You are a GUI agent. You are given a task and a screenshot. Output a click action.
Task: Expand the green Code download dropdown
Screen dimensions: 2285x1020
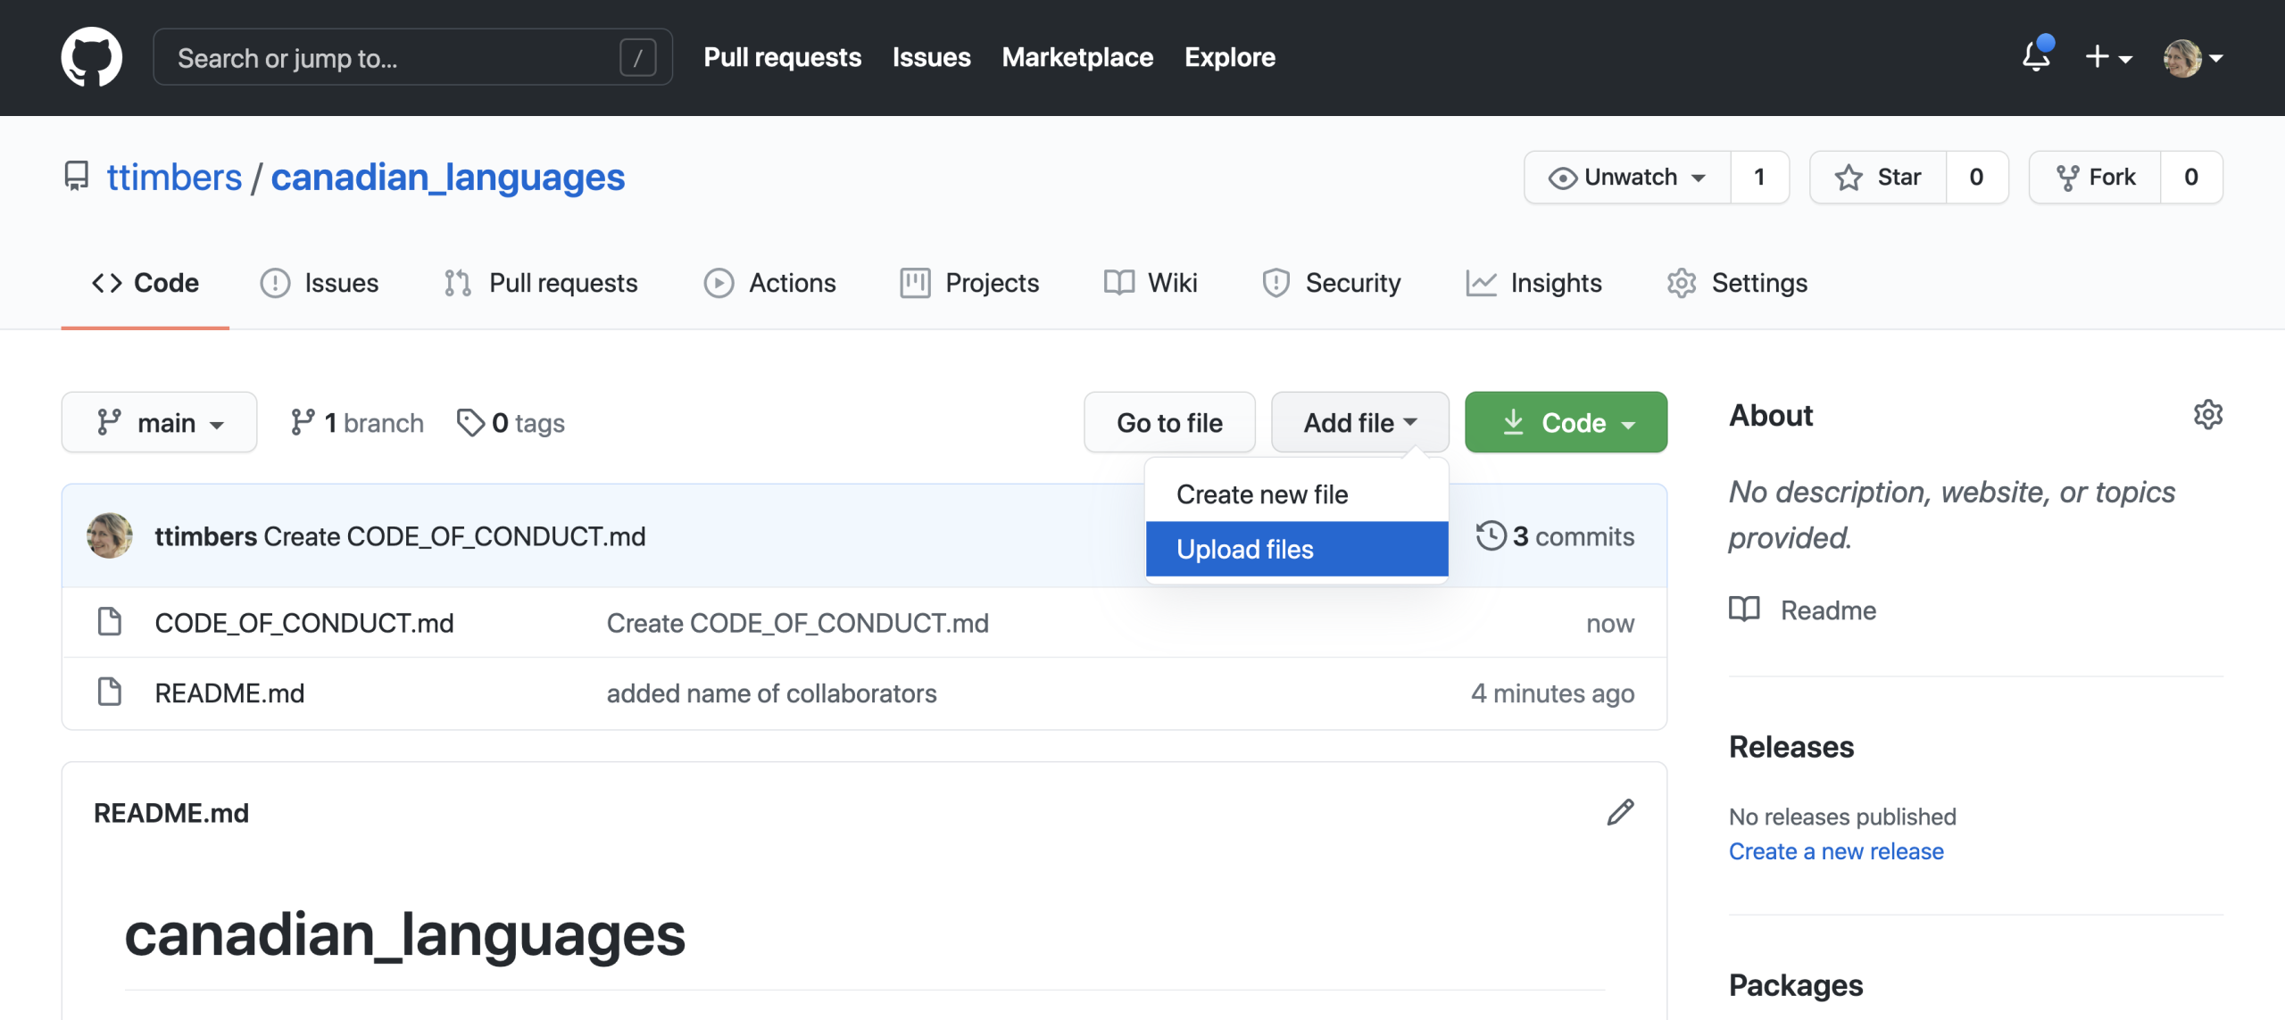1566,423
